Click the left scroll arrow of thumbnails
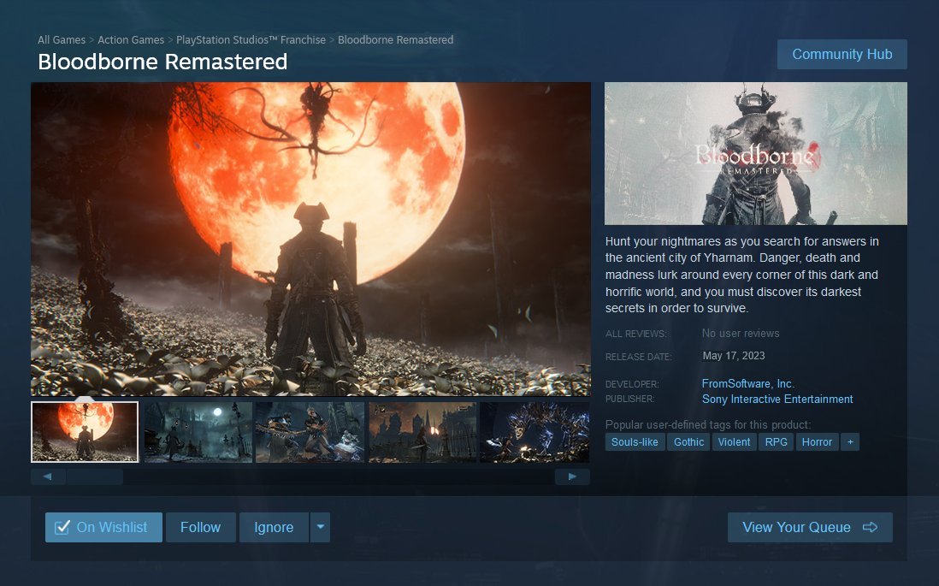 [47, 477]
